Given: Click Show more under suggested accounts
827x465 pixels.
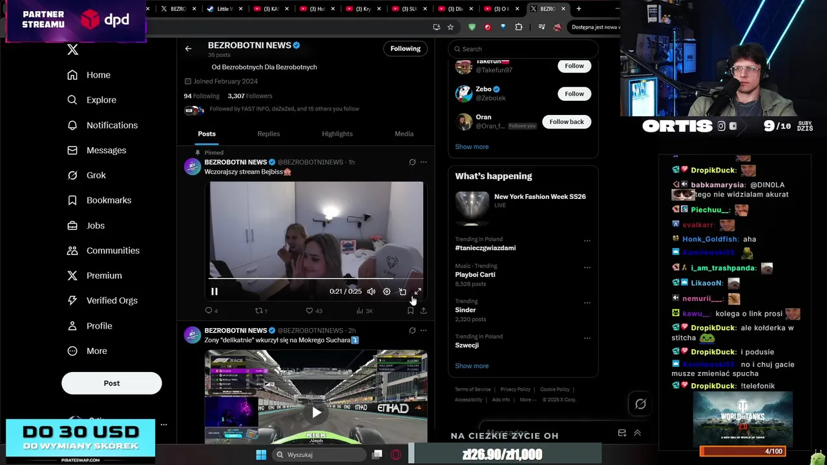Looking at the screenshot, I should [x=472, y=147].
